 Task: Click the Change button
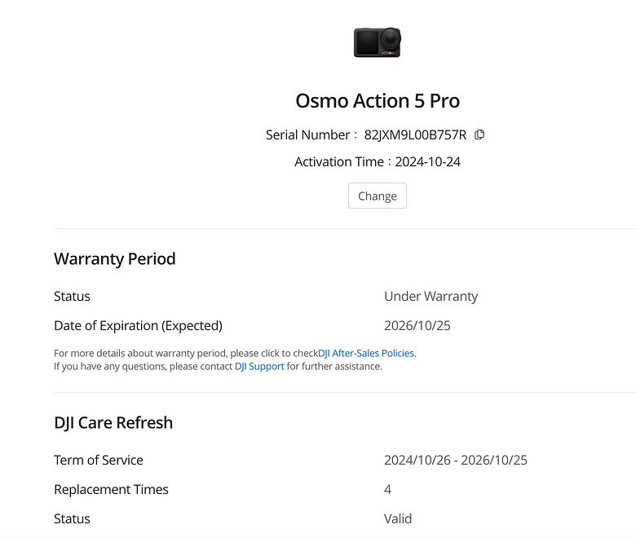(378, 196)
